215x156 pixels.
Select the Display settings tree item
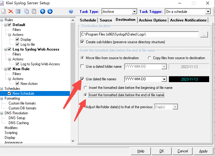[x=10, y=138]
